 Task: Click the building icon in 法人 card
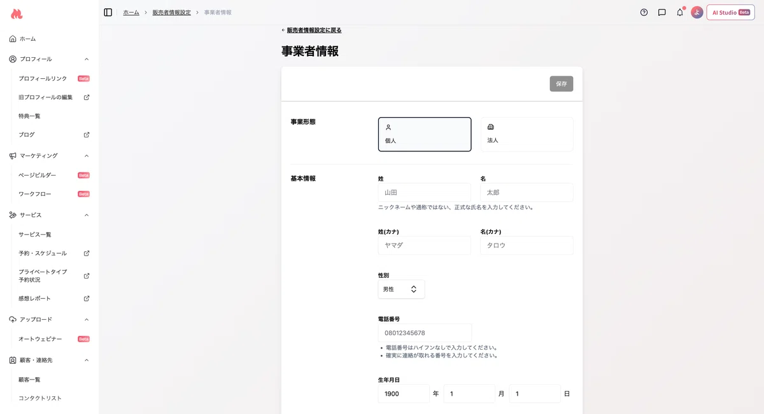(491, 127)
